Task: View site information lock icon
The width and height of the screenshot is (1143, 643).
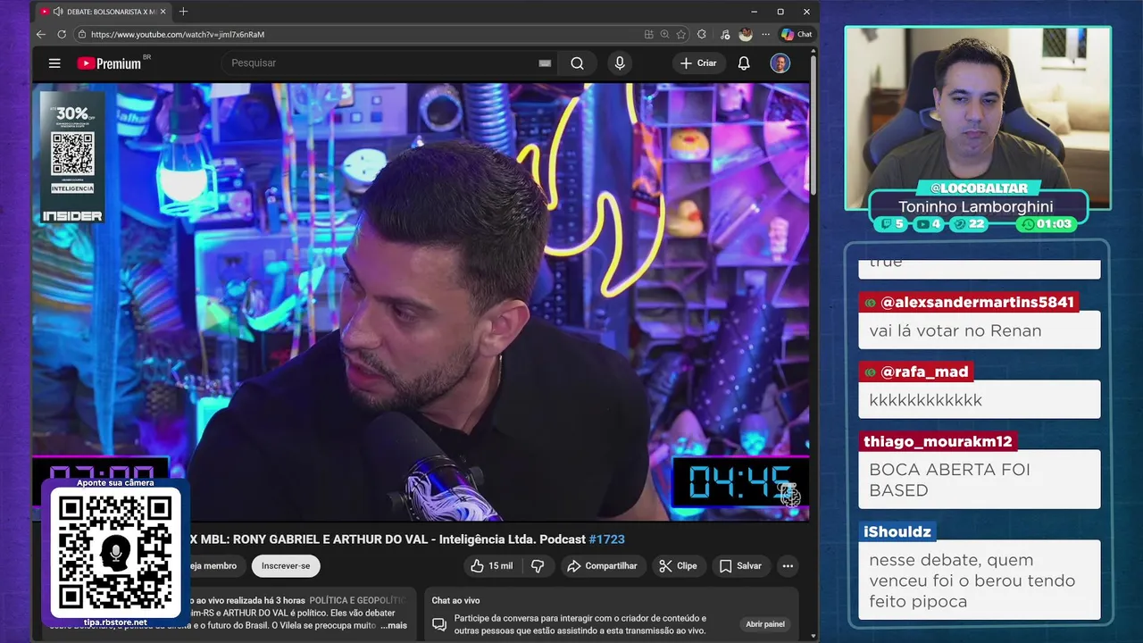Action: 81,34
